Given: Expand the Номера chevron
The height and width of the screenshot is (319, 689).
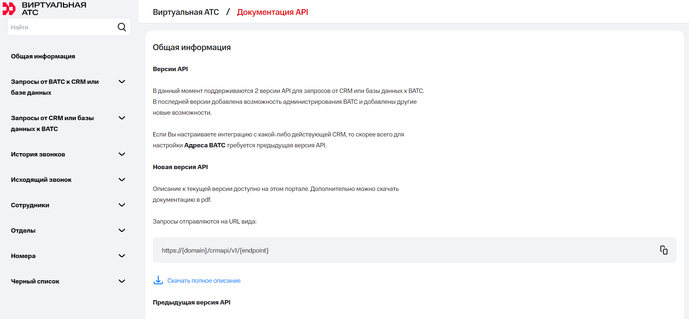Looking at the screenshot, I should pos(122,256).
